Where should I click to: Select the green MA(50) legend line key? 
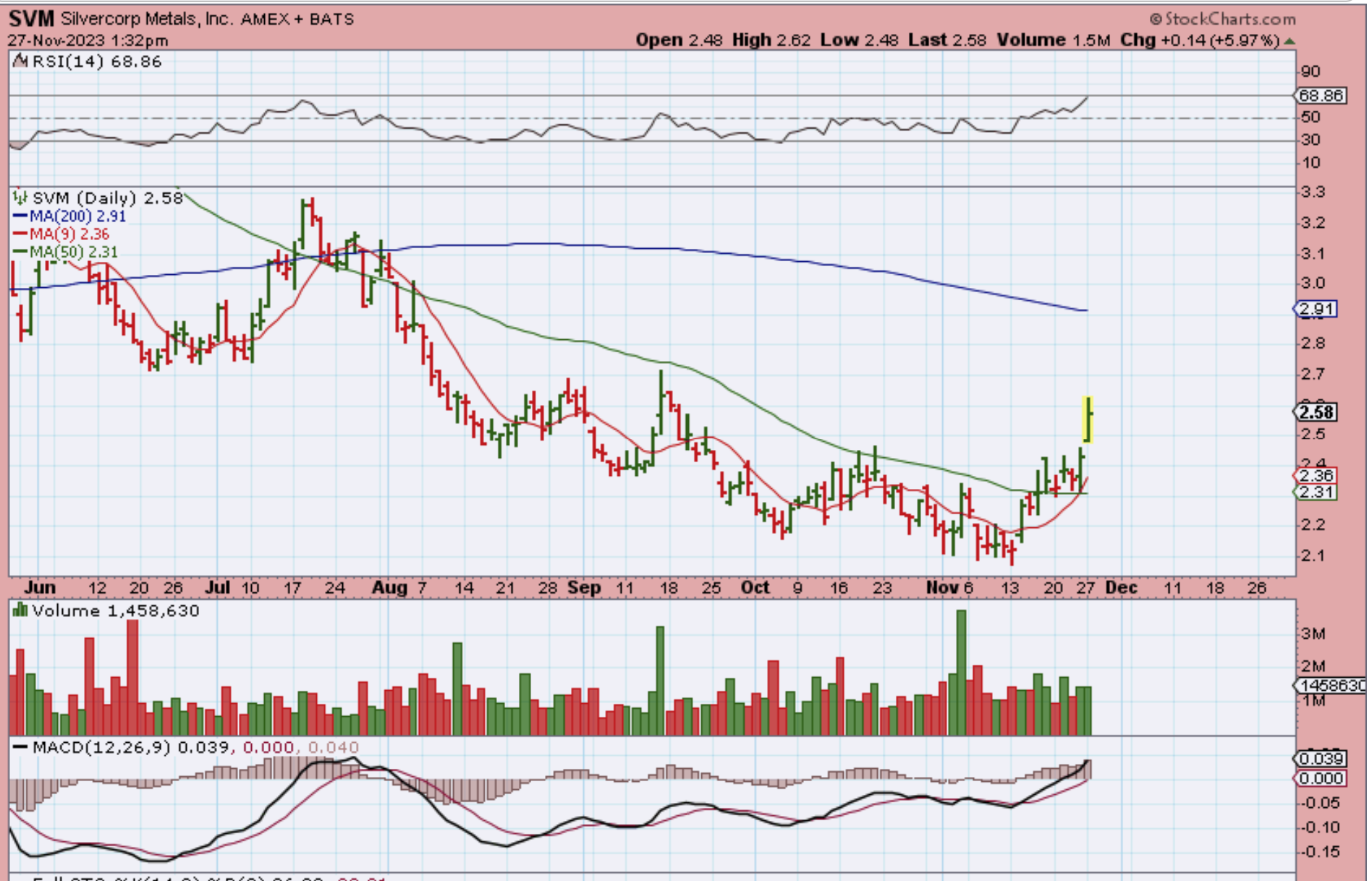click(20, 252)
